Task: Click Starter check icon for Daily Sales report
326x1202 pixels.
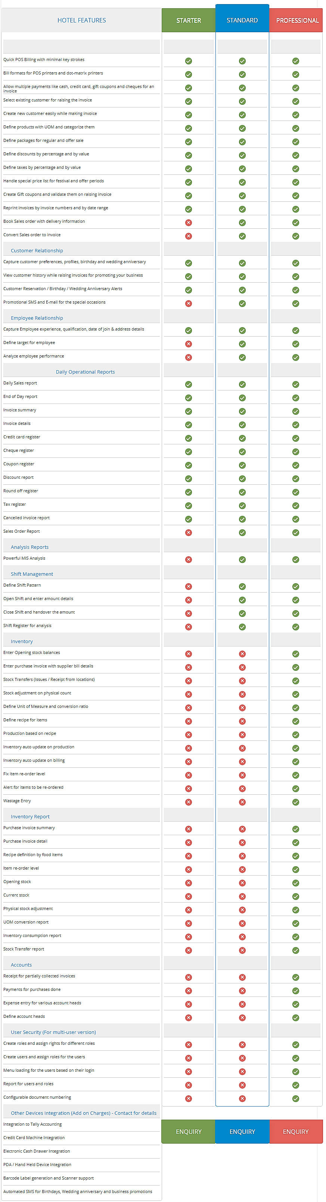Action: tap(189, 384)
